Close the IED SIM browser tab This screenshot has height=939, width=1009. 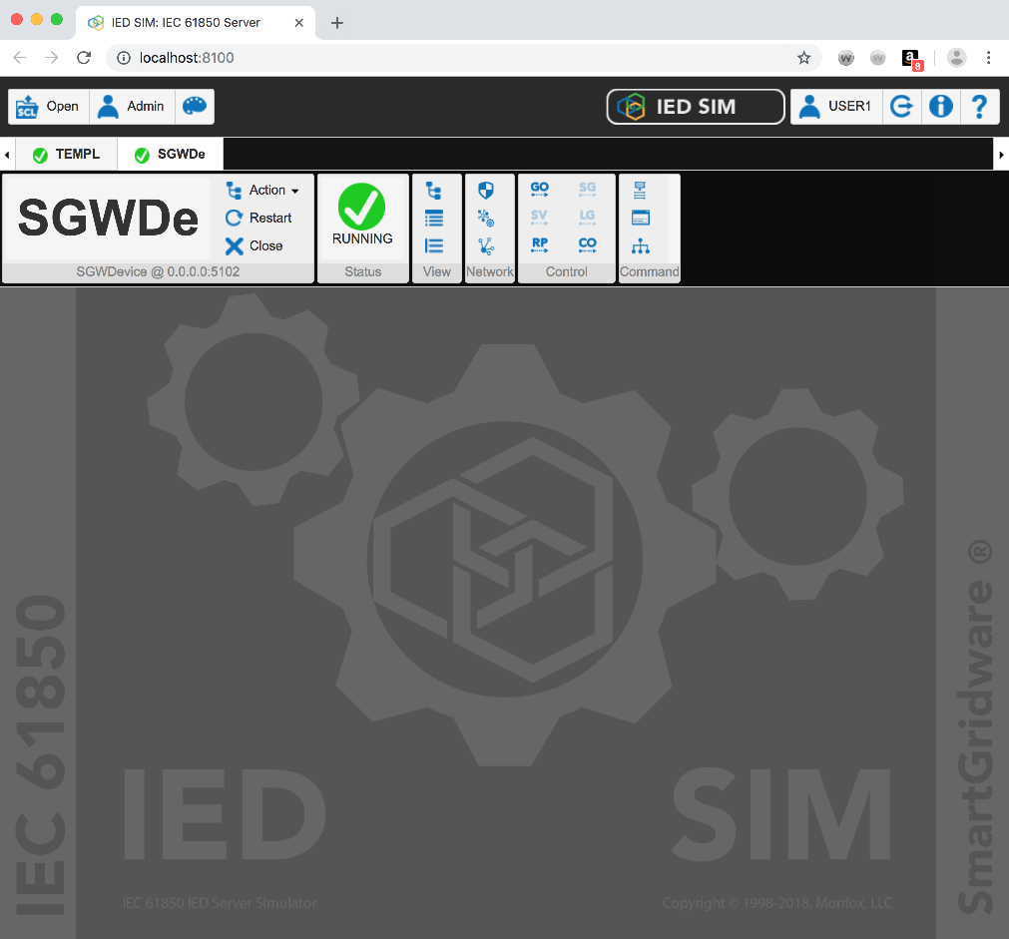(x=299, y=23)
